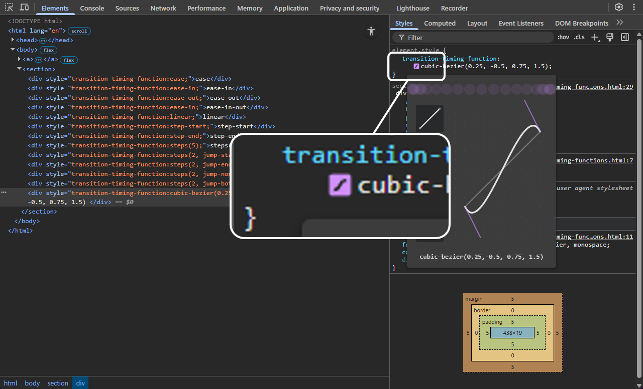Expand the head element node
This screenshot has height=389, width=643.
tap(13, 40)
